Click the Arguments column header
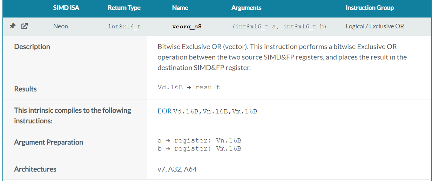 point(246,8)
